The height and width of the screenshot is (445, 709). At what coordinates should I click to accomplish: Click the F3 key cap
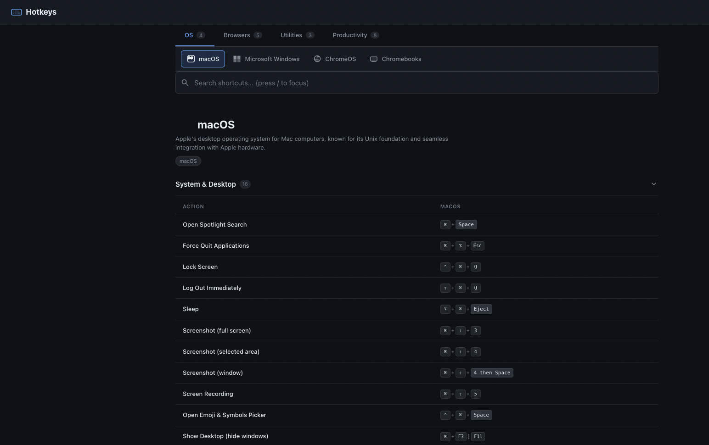coord(461,437)
